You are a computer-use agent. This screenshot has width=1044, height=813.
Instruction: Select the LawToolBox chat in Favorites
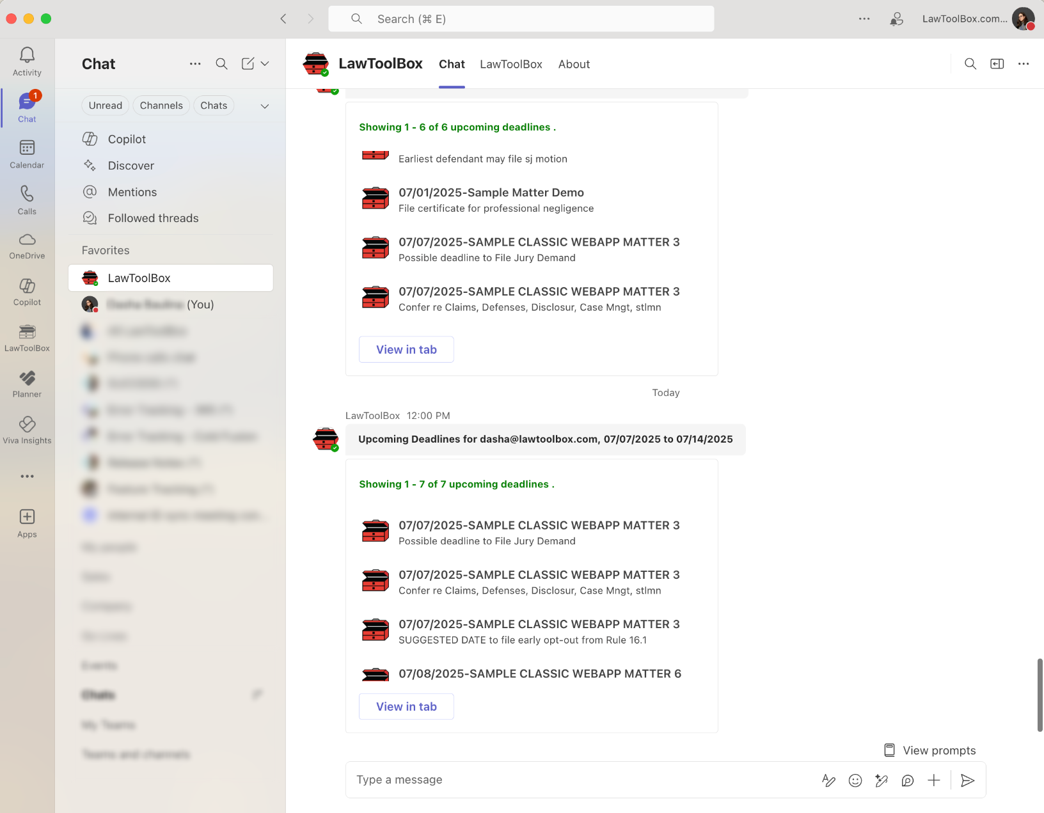pyautogui.click(x=171, y=278)
